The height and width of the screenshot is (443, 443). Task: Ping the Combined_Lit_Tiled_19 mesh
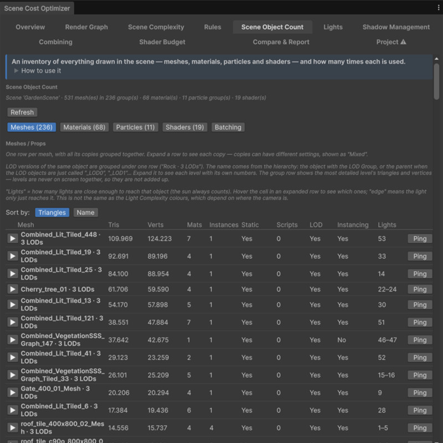tap(420, 256)
